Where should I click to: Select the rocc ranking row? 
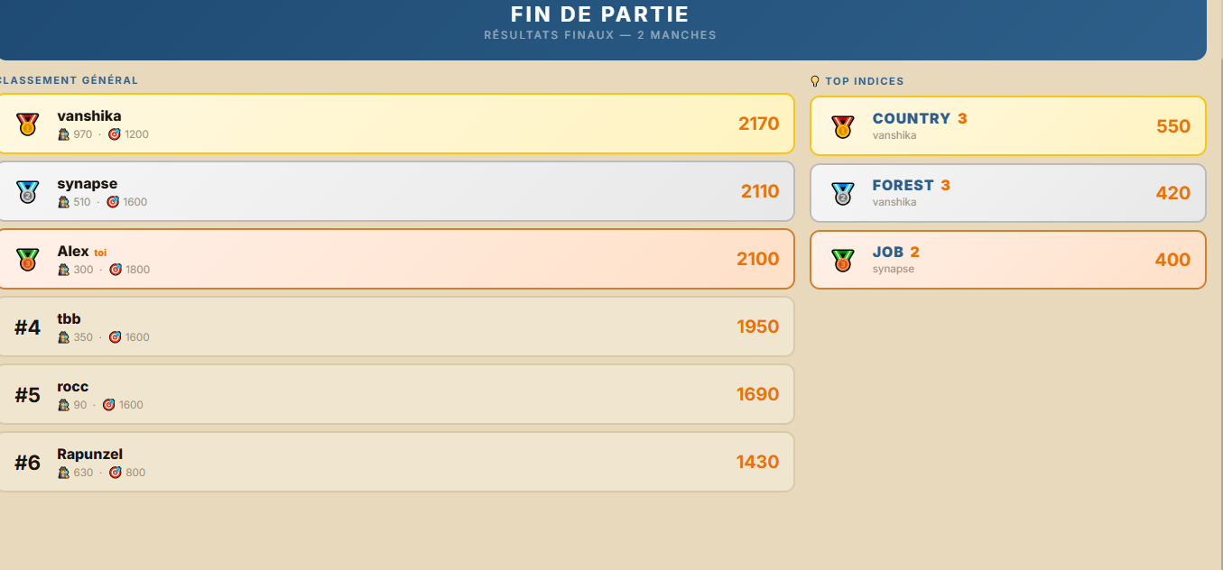[x=395, y=394]
